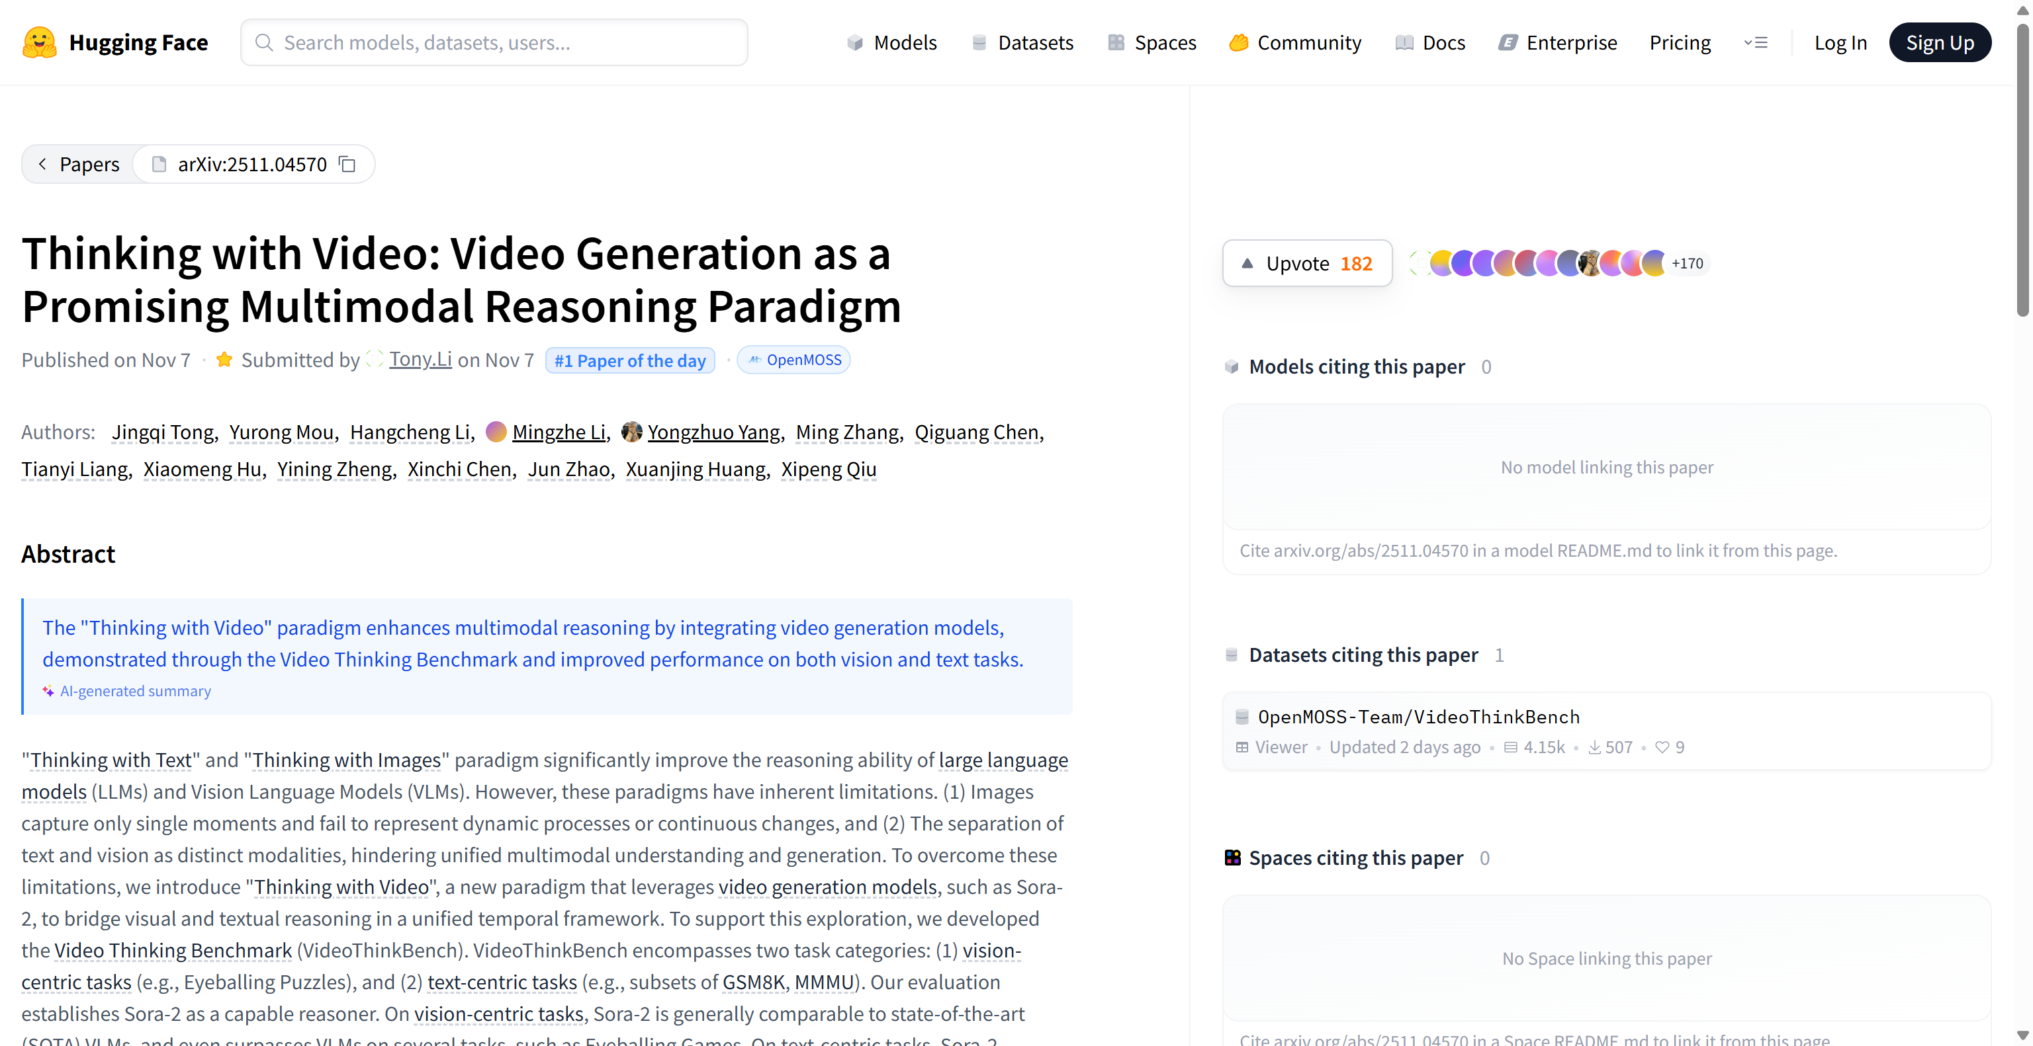2033x1046 pixels.
Task: Click the upvote triangle icon
Action: click(x=1247, y=263)
